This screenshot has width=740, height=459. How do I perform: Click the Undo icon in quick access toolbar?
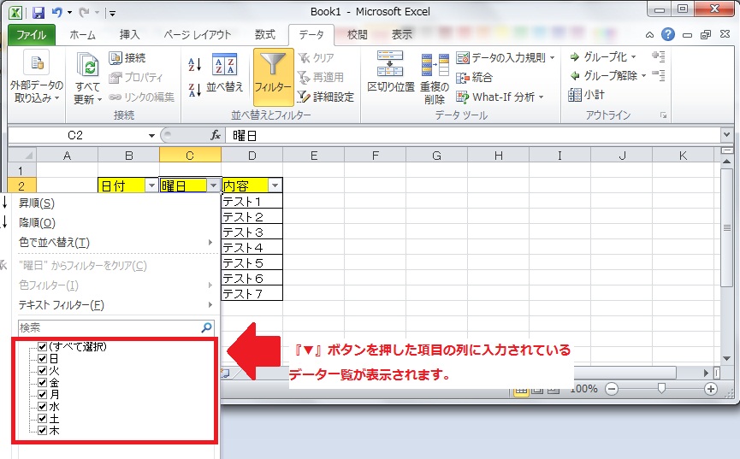[56, 12]
